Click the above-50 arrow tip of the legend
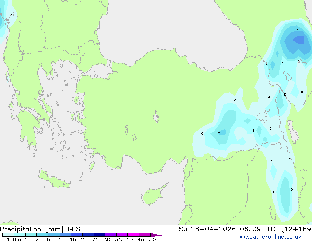This screenshot has height=241, width=312. pos(156,235)
